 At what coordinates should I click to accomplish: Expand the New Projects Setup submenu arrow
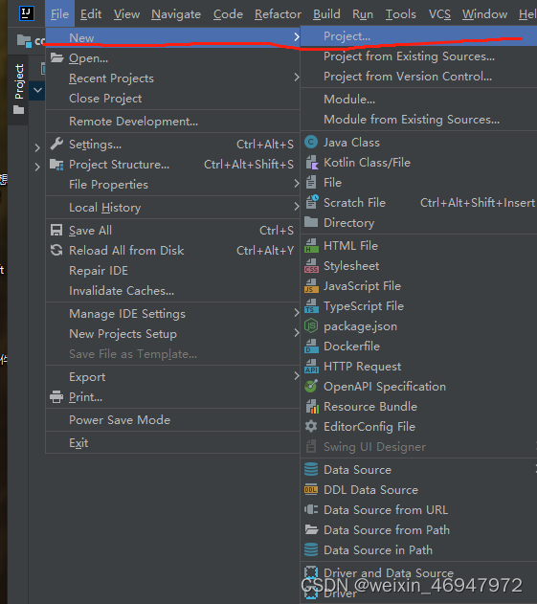coord(296,333)
